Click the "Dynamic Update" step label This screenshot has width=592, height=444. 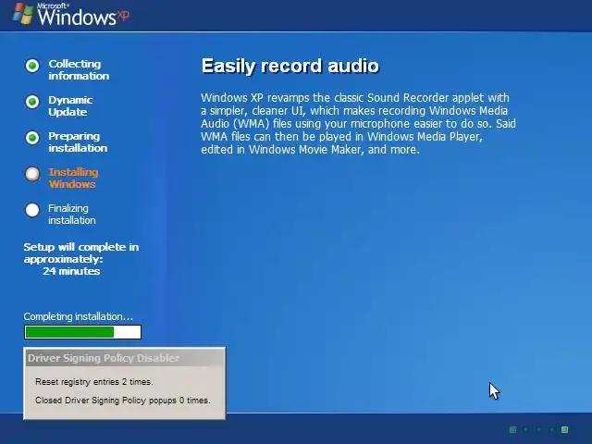click(70, 105)
